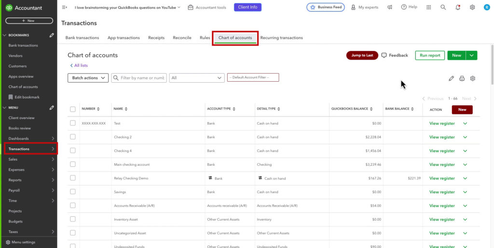The width and height of the screenshot is (494, 248).
Task: Sort by DETAIL TYPE column arrows
Action: (x=279, y=109)
